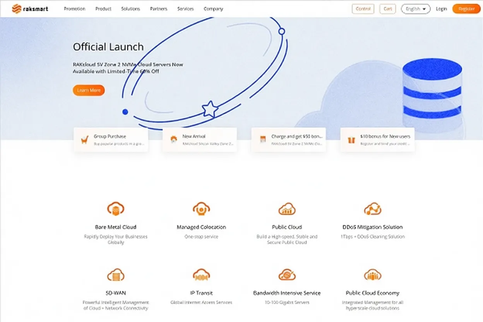
Task: Click the Group Purchase cart icon
Action: pyautogui.click(x=84, y=140)
